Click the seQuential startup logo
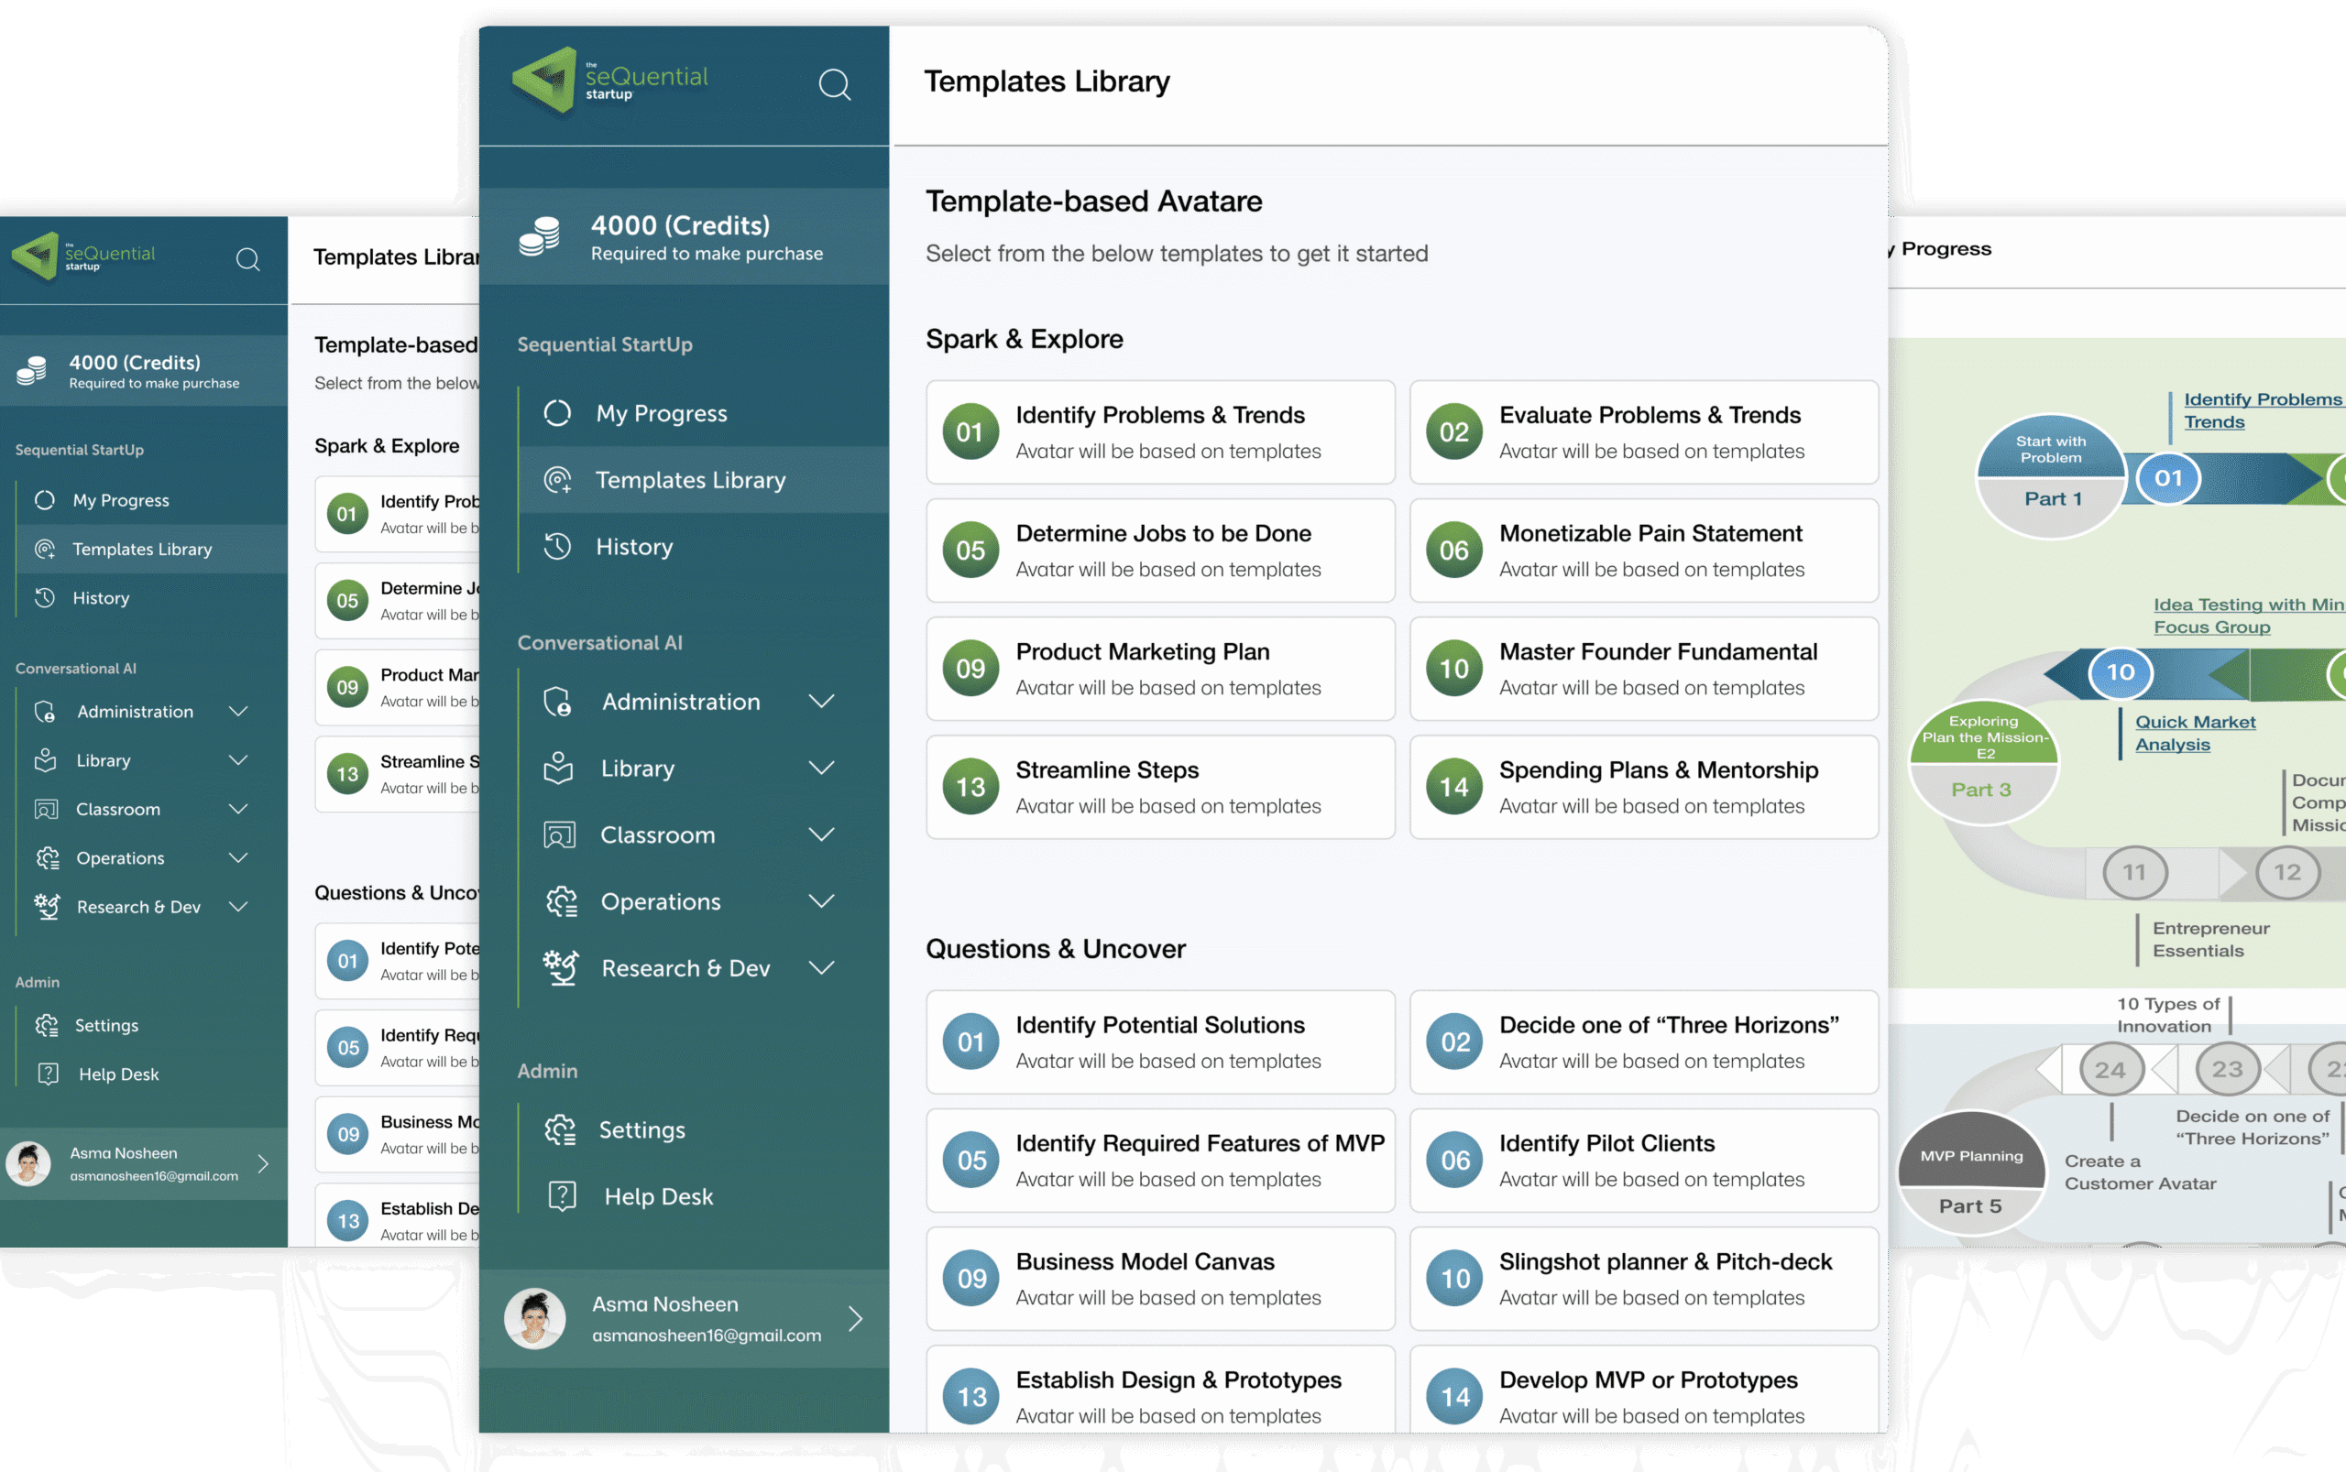Viewport: 2346px width, 1472px height. [610, 82]
